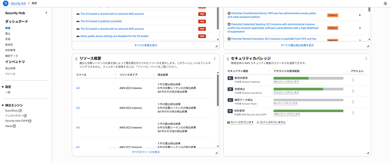Click the リソース概要 widget resize handle
The height and width of the screenshot is (163, 391).
217,153
